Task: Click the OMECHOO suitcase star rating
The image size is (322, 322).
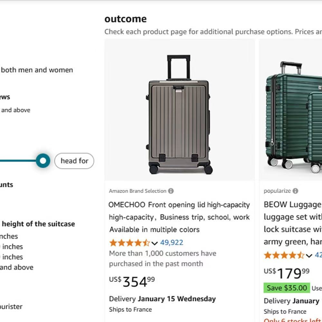Action: (x=129, y=243)
